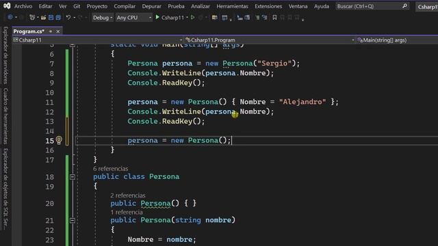Collapse the Main method outline toggle at the top
Viewport: 438px width, 246px height.
point(73,44)
